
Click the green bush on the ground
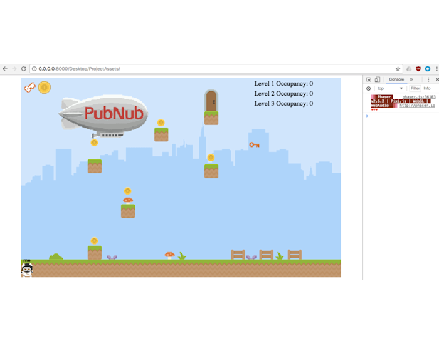tap(56, 256)
